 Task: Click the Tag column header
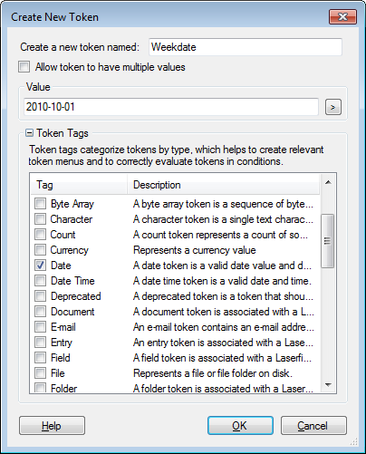tap(79, 185)
